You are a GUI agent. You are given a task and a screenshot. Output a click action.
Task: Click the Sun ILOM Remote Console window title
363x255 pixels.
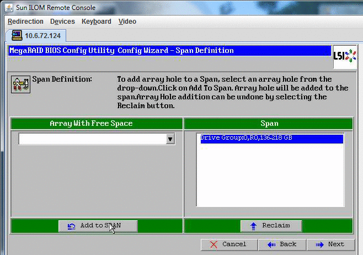(56, 8)
